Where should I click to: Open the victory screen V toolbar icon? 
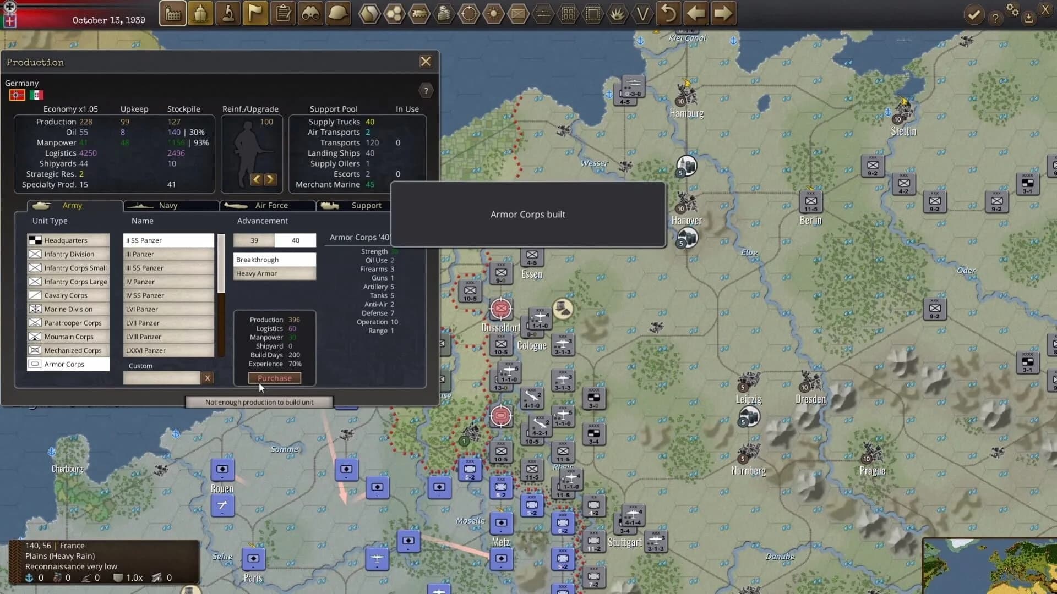point(642,13)
